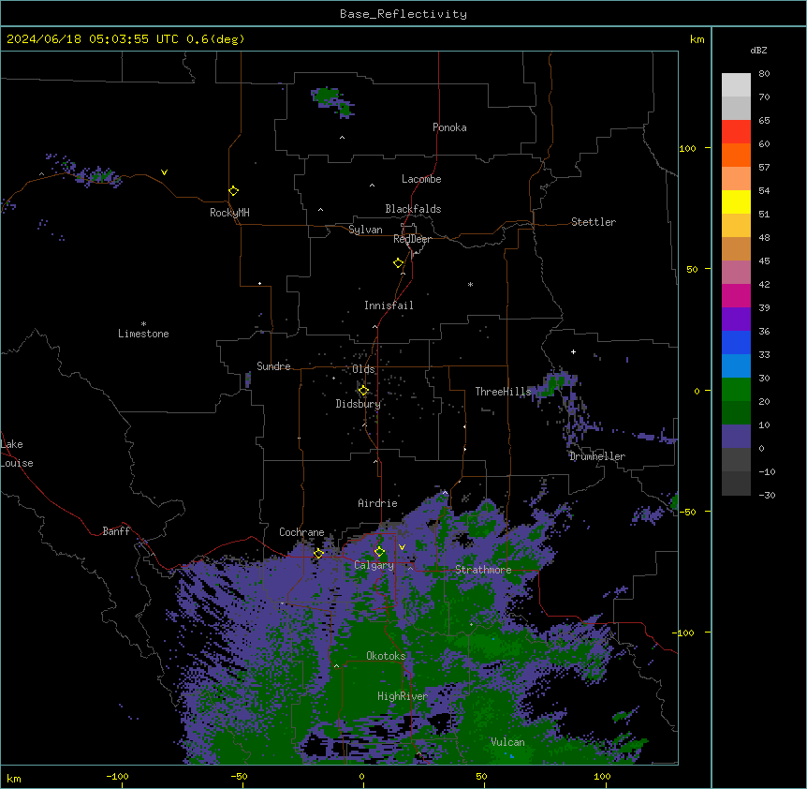Image resolution: width=807 pixels, height=789 pixels.
Task: Click the Calgary city label
Action: 374,565
